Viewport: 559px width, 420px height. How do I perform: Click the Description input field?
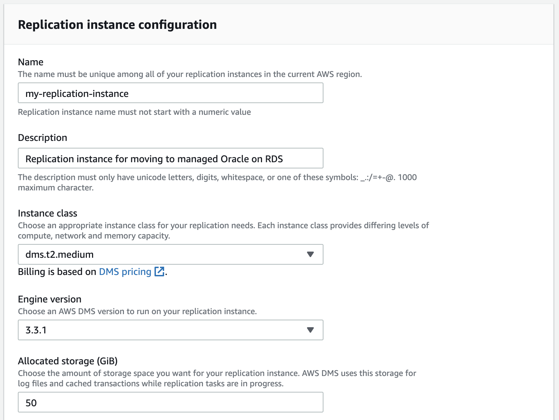point(171,158)
